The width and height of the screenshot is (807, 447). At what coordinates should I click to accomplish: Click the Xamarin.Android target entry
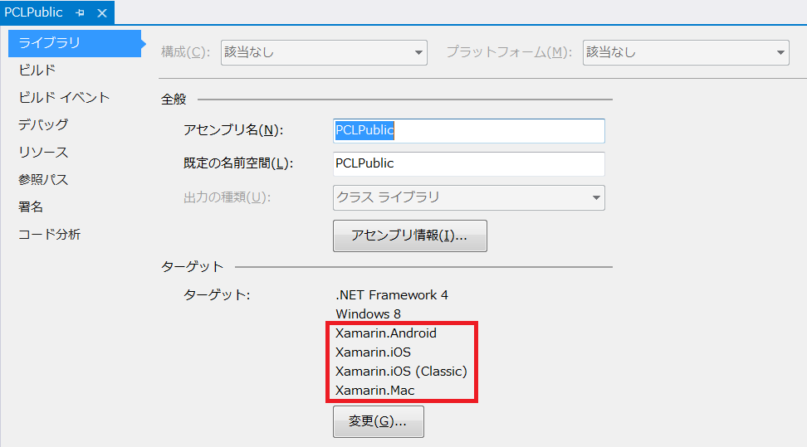(386, 333)
